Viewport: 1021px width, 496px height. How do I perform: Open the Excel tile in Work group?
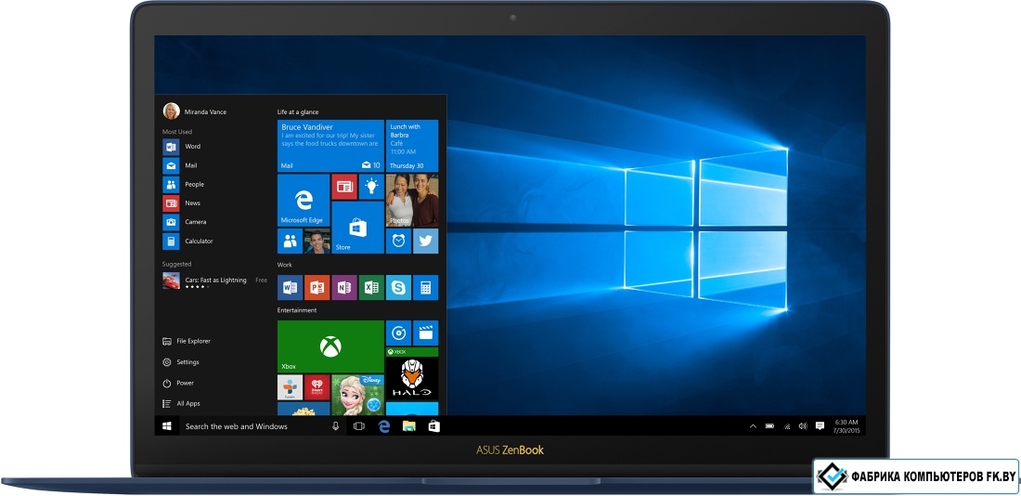pyautogui.click(x=371, y=287)
